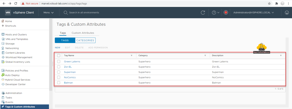Click ADD PERMISSION action
The image size is (292, 109).
tap(98, 48)
